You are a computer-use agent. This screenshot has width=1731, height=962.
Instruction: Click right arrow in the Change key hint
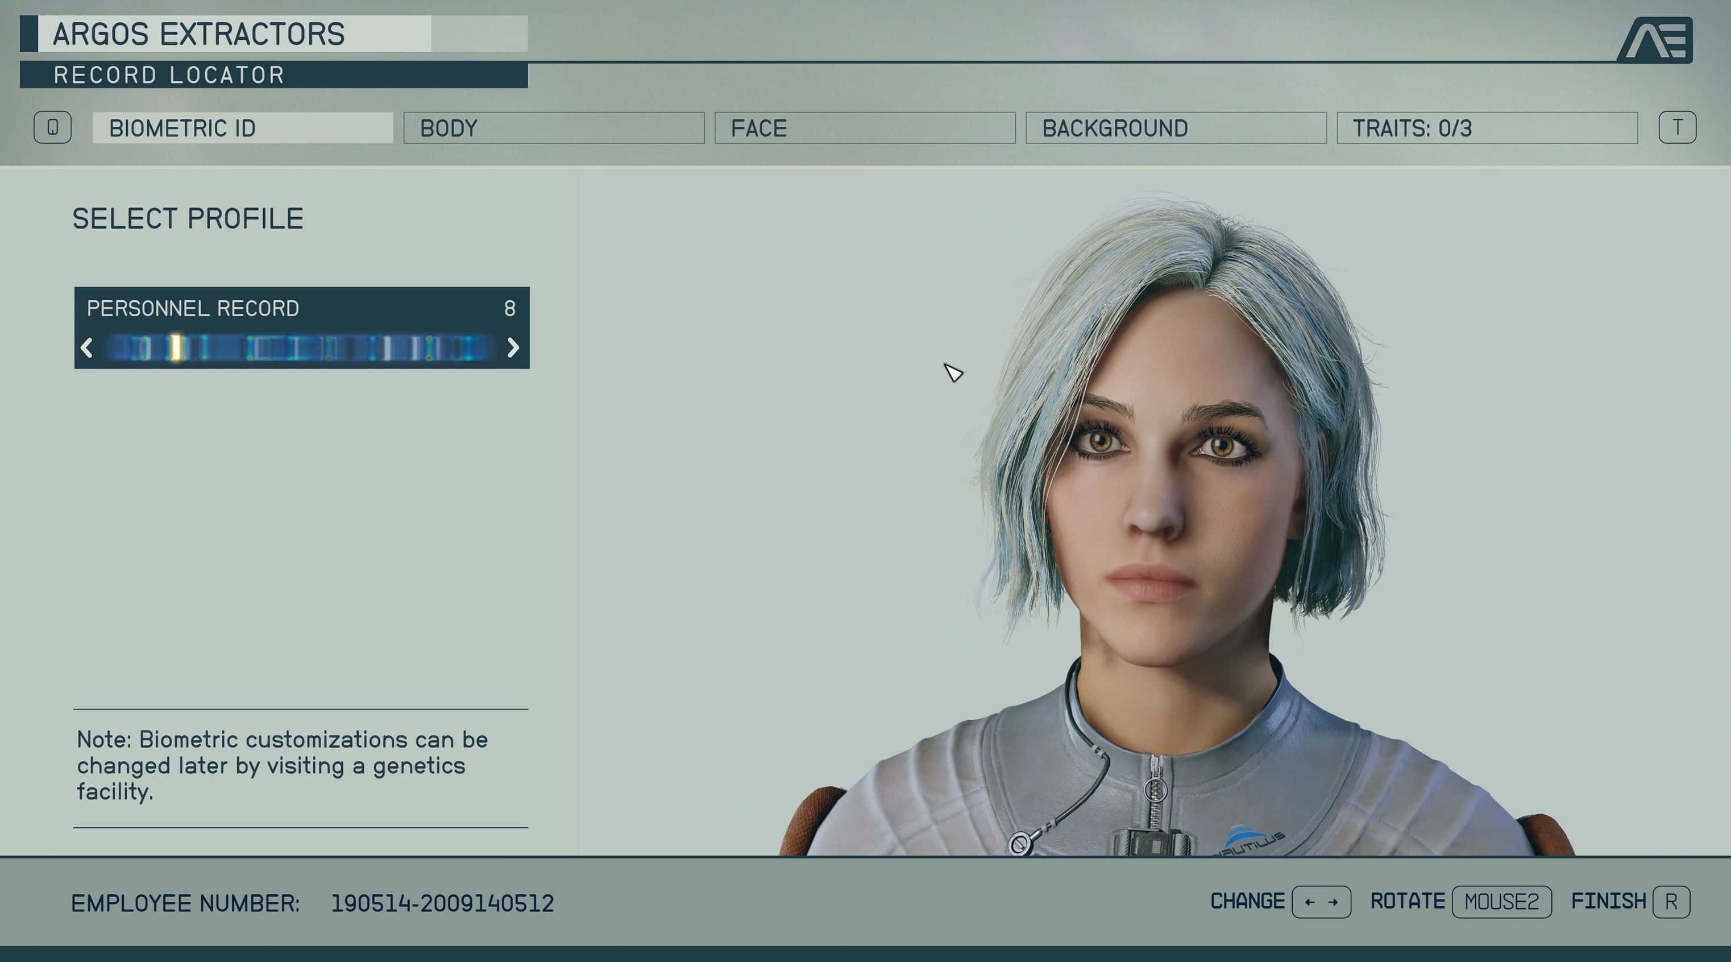1333,902
